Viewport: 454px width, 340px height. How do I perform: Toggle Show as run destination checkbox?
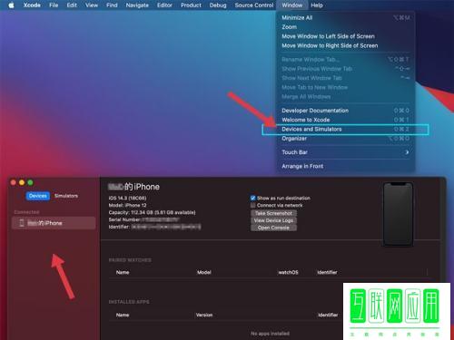tap(253, 199)
